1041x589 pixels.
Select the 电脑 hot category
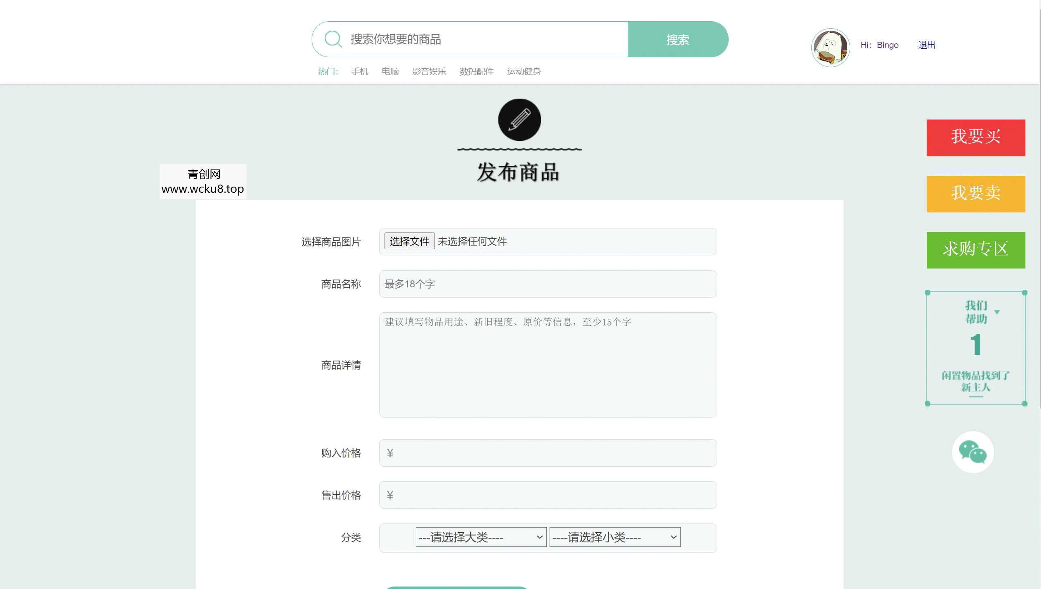tap(390, 71)
